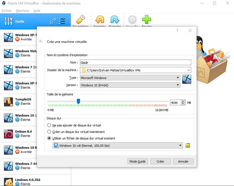Screen dimensions: 234x186
Task: Select the TempleOS machine icon
Action: [x=8, y=102]
